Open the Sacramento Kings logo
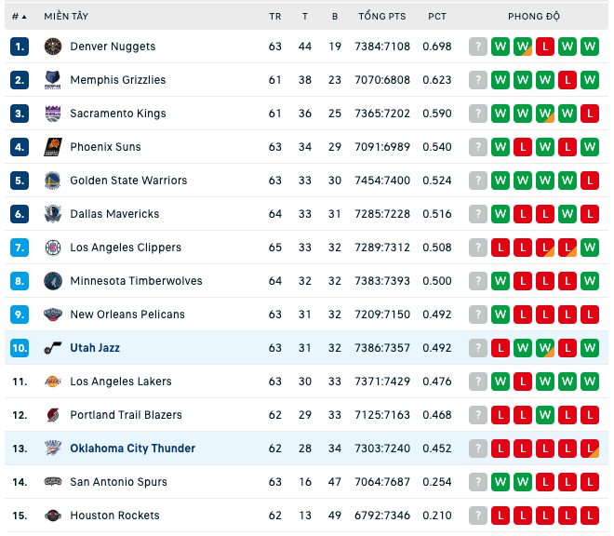Screen dimensions: 614x536 point(53,114)
